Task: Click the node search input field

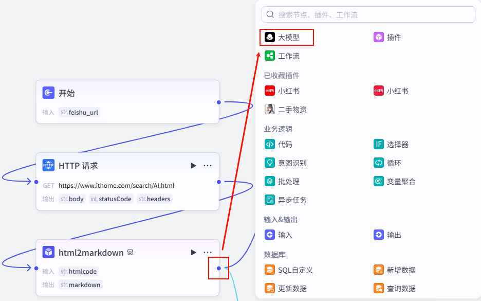Action: point(367,14)
